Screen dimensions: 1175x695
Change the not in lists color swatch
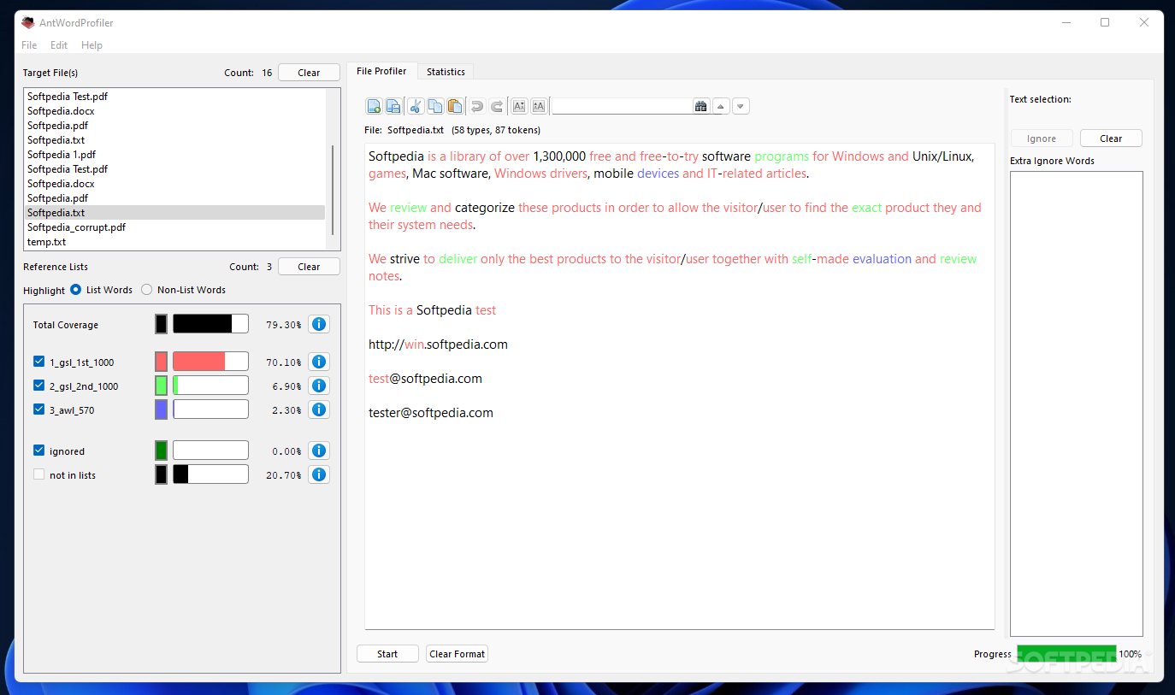point(161,474)
